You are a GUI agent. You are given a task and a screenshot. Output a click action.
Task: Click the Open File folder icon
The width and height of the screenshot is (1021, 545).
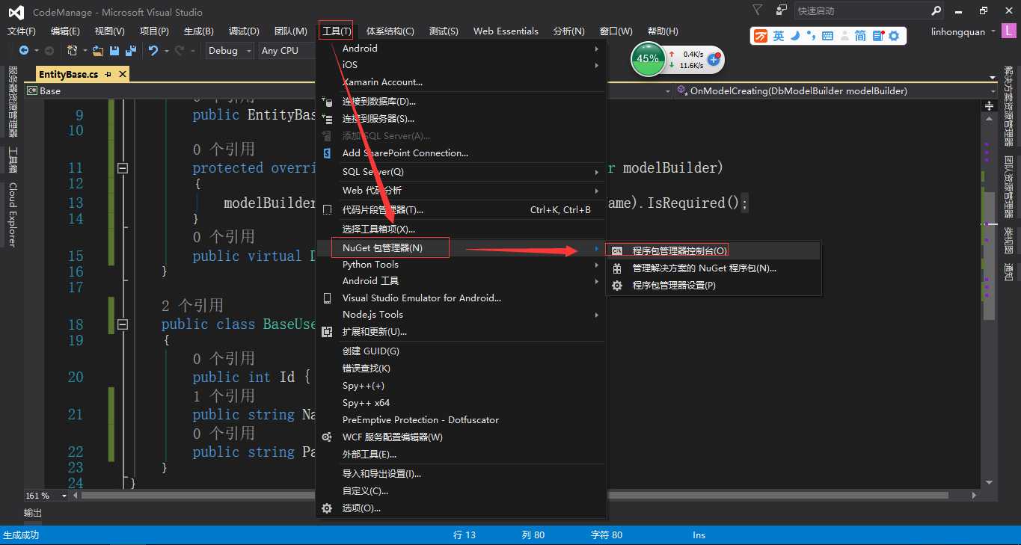coord(99,50)
